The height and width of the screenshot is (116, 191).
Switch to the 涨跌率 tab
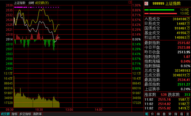pos(37,114)
